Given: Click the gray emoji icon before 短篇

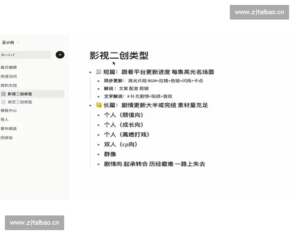Looking at the screenshot, I should pos(98,71).
